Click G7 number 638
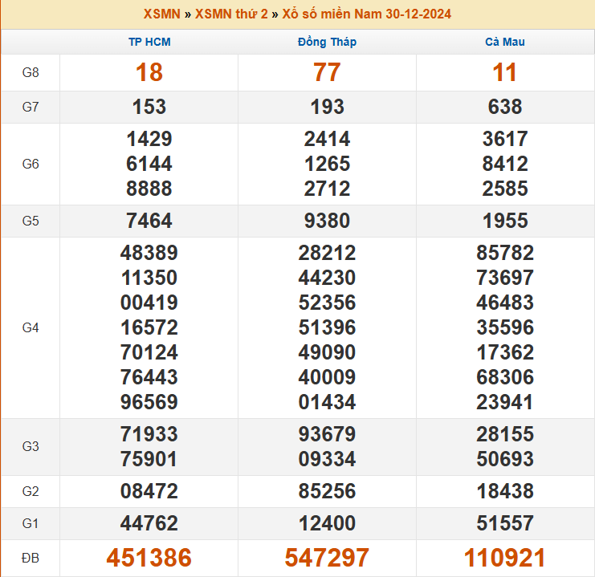The width and height of the screenshot is (595, 577). click(505, 107)
